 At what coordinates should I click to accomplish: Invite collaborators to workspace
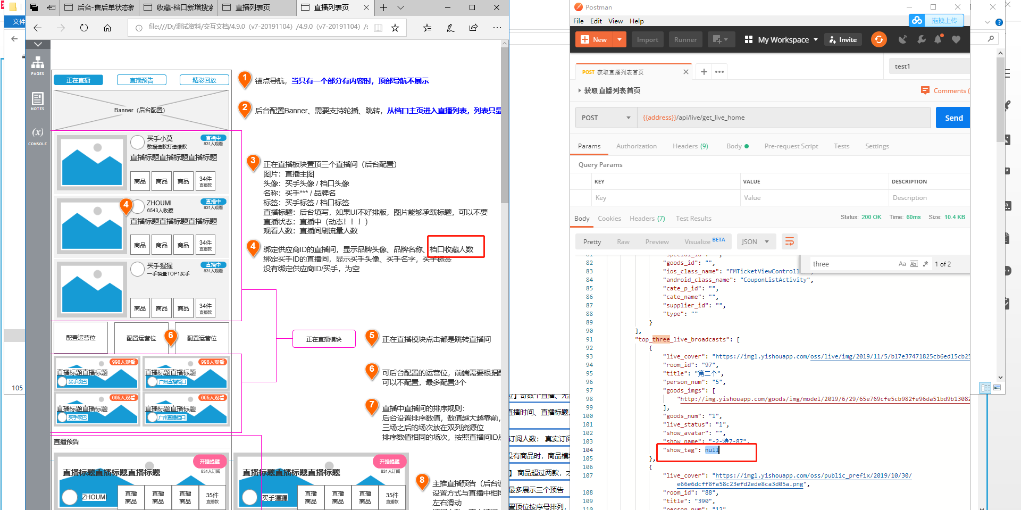[843, 39]
